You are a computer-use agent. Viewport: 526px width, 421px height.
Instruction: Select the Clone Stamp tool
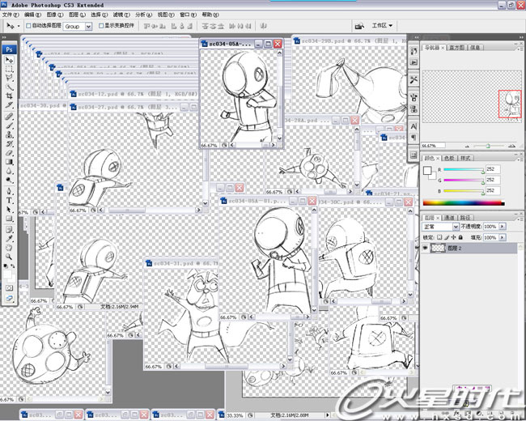tap(9, 134)
